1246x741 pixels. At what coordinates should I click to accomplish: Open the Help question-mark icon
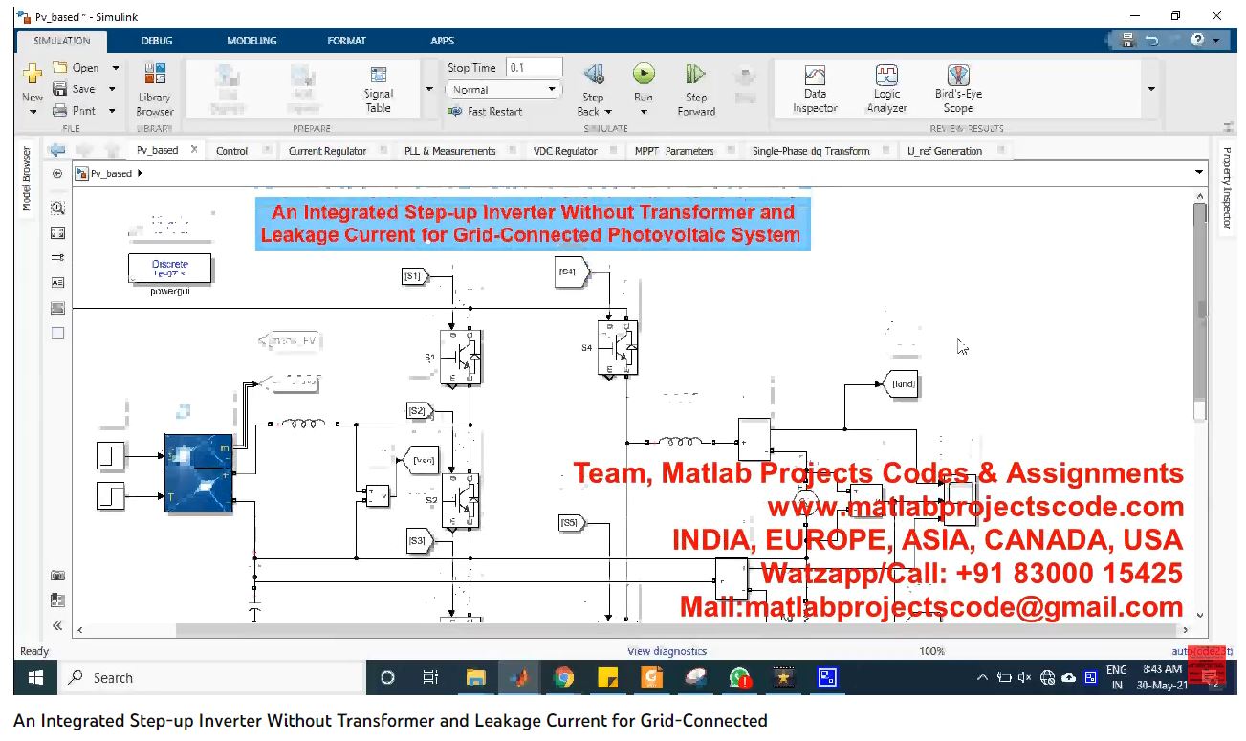pyautogui.click(x=1198, y=40)
